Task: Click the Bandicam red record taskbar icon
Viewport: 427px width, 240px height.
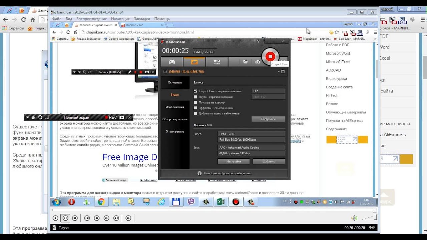Action: 236,202
